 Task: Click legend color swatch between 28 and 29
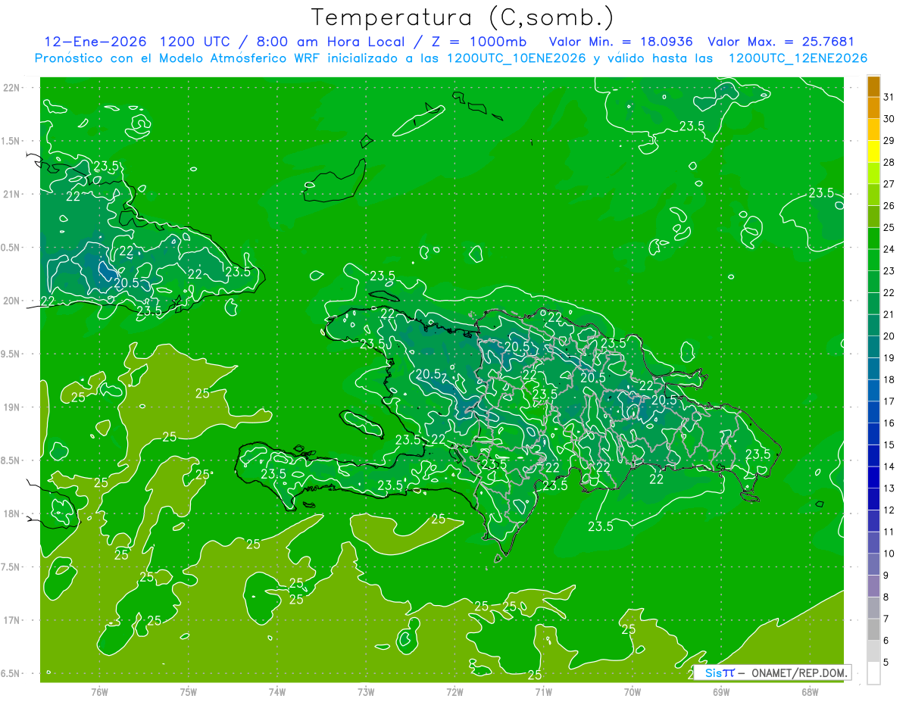coord(873,151)
